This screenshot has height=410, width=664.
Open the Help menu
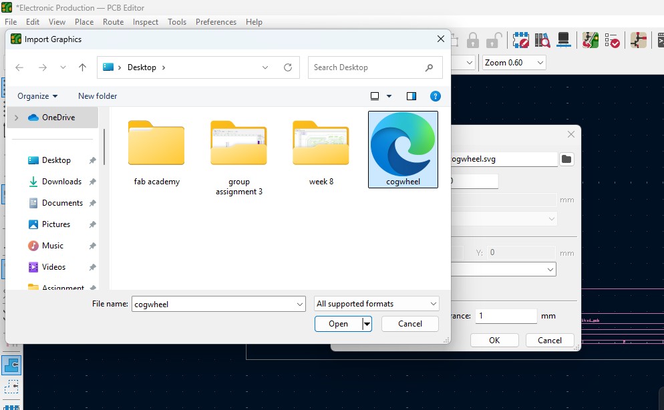tap(254, 22)
